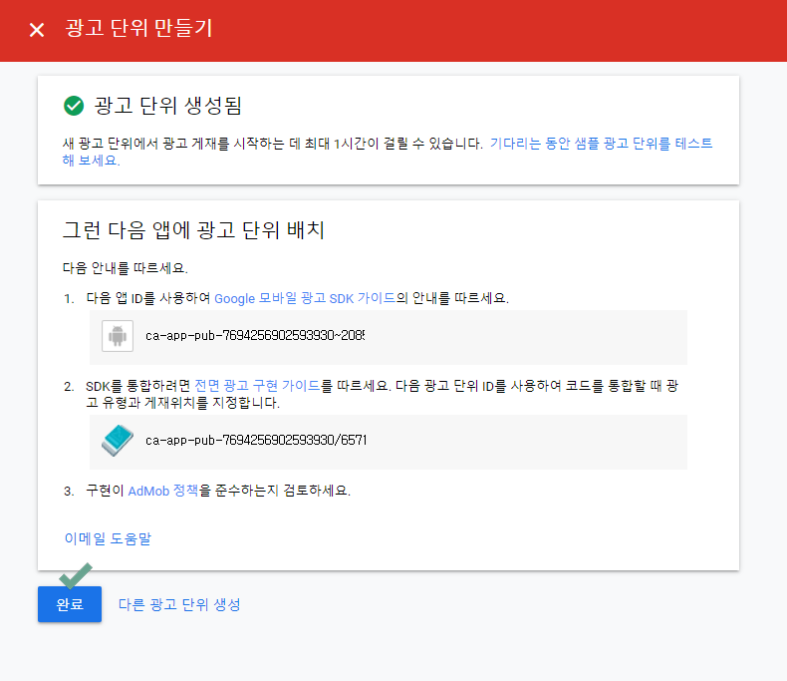Click the teal checkmark above 완료 button
This screenshot has width=787, height=681.
click(74, 575)
